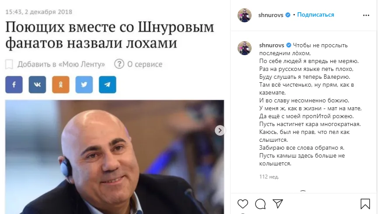This screenshot has width=378, height=214.
Task: Like the post with heart icon
Action: [x=243, y=204]
